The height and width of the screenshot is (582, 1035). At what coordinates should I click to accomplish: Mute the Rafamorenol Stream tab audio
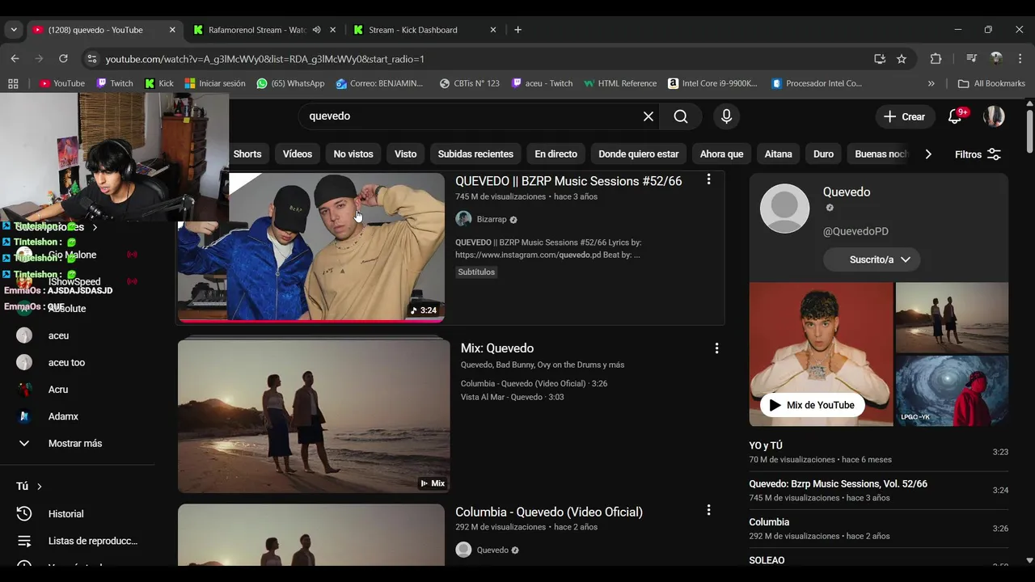point(317,30)
